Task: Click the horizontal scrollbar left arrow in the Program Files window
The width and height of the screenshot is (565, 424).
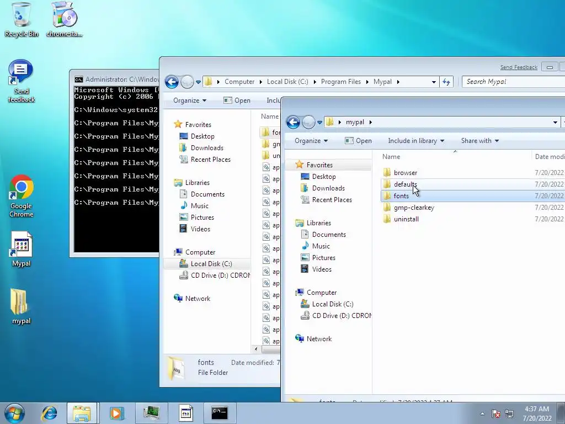Action: click(256, 349)
